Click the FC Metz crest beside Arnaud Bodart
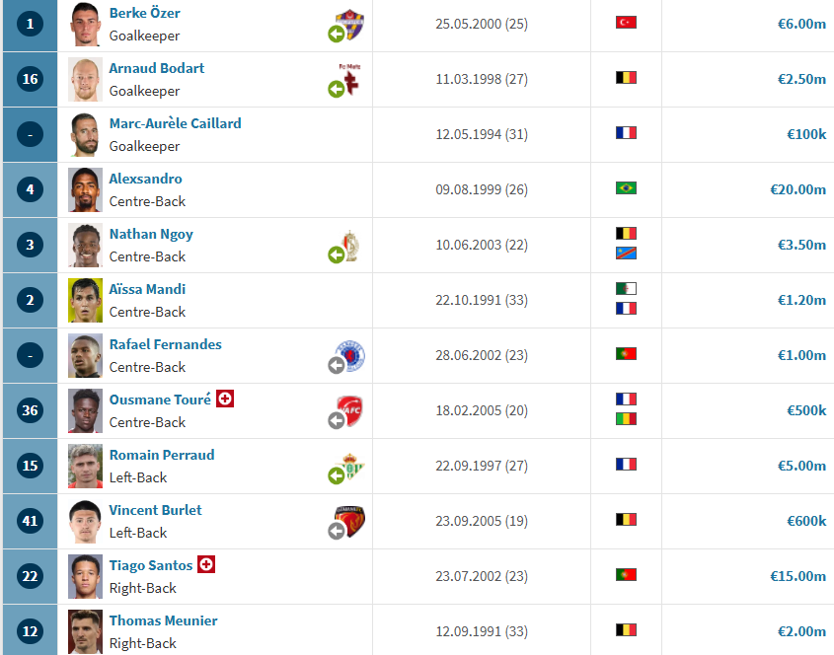The height and width of the screenshot is (655, 834). click(350, 79)
